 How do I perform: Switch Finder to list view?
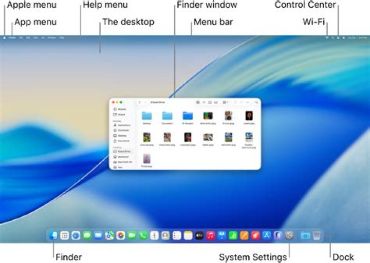(204, 102)
